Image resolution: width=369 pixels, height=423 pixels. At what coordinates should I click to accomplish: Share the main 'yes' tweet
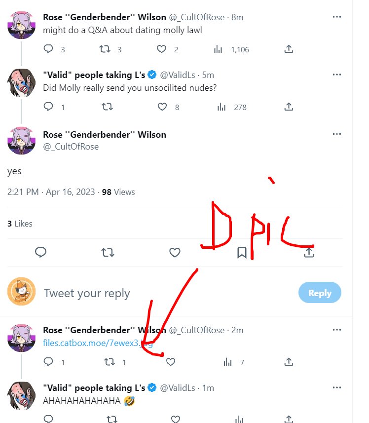(309, 253)
